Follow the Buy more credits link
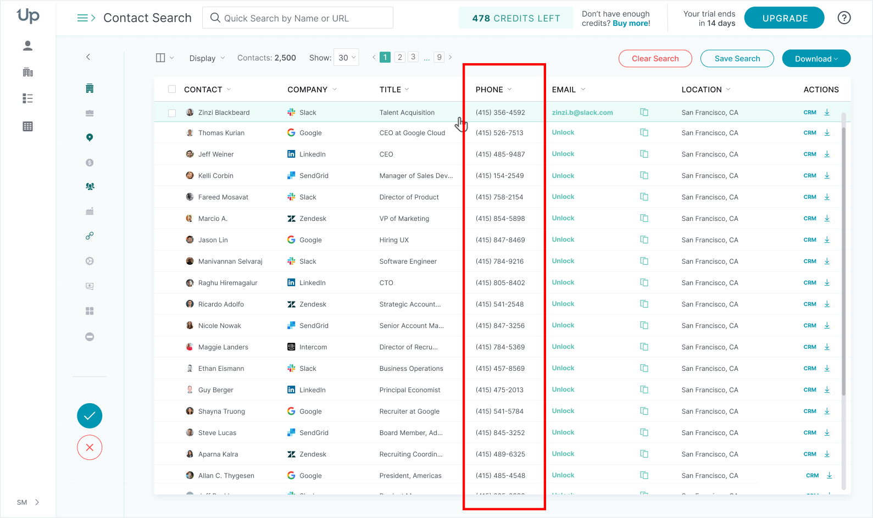The width and height of the screenshot is (873, 518). 631,23
